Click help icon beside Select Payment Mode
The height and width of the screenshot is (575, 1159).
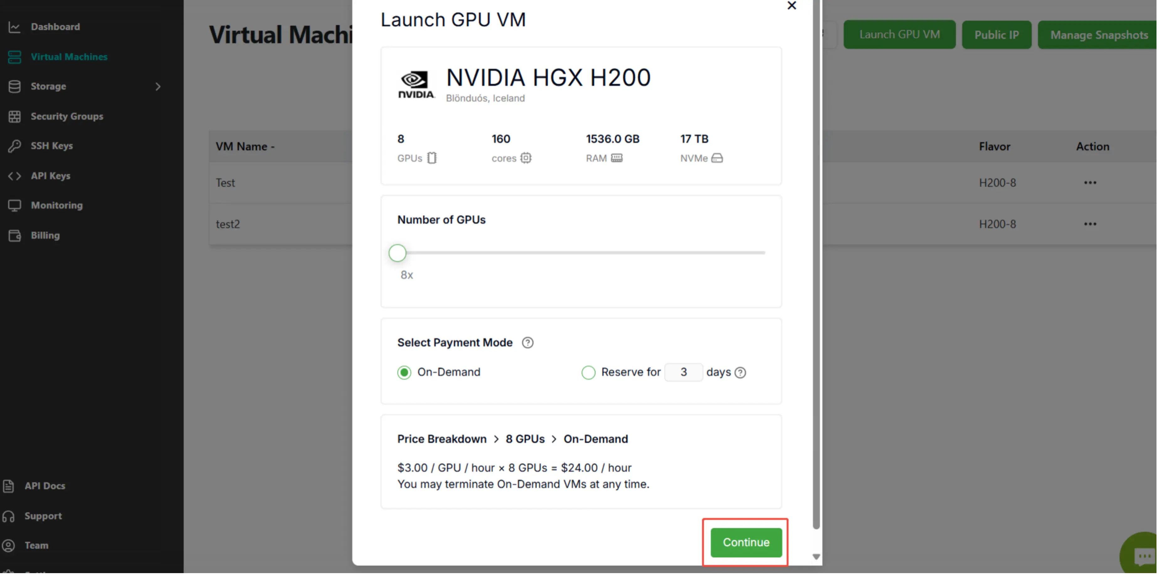[x=527, y=343]
